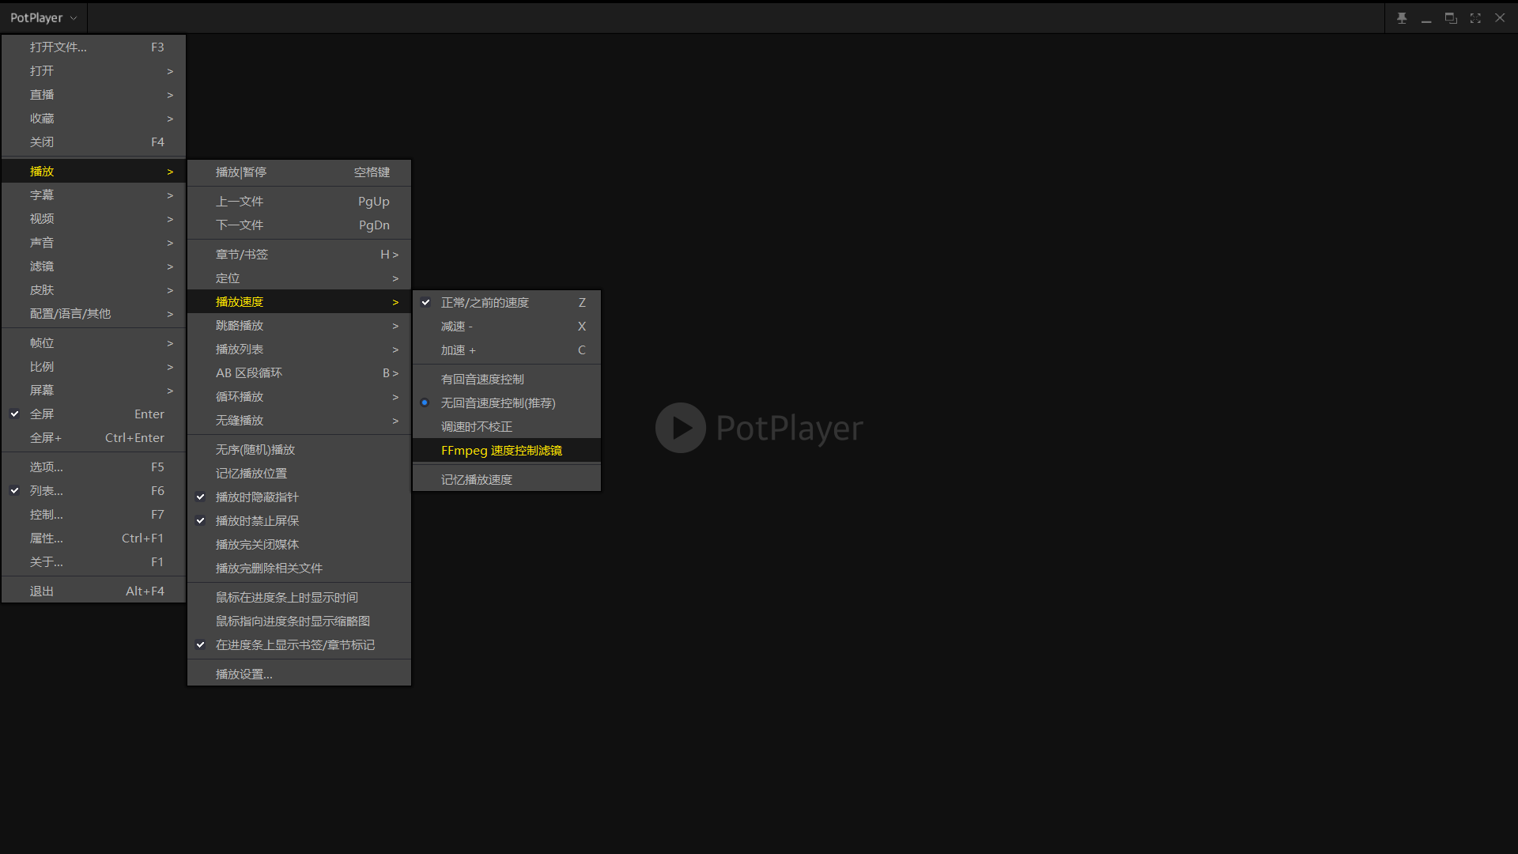The height and width of the screenshot is (854, 1518).
Task: Toggle 全屏 fullscreen option
Action: point(94,414)
